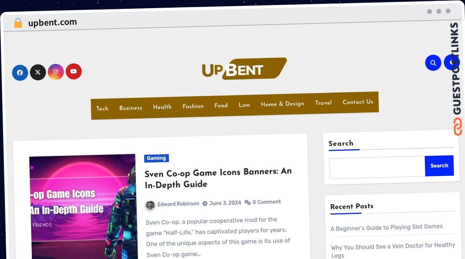465x259 pixels.
Task: Open the Travel menu item
Action: [x=324, y=103]
